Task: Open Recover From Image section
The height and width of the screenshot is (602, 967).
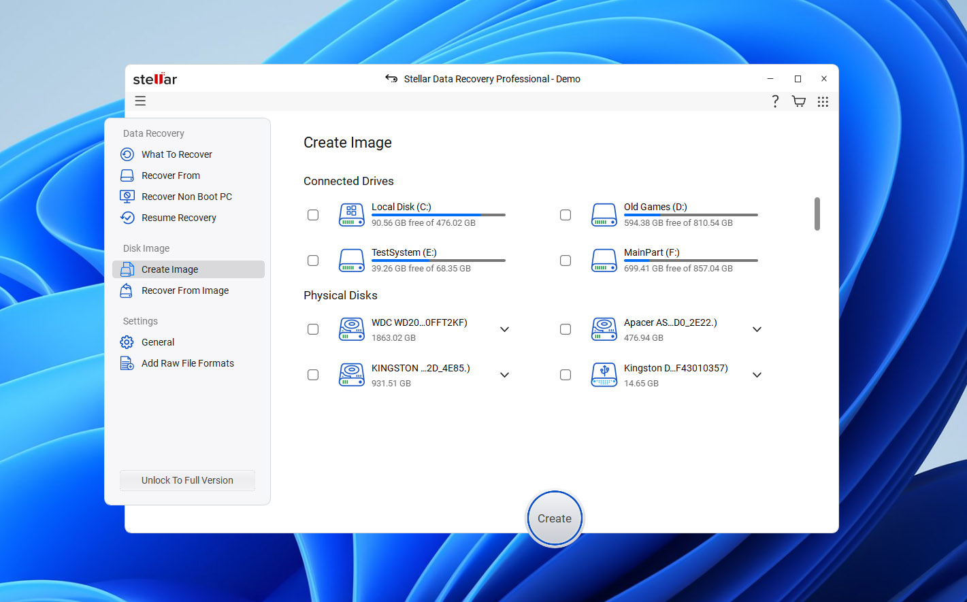Action: click(x=185, y=290)
